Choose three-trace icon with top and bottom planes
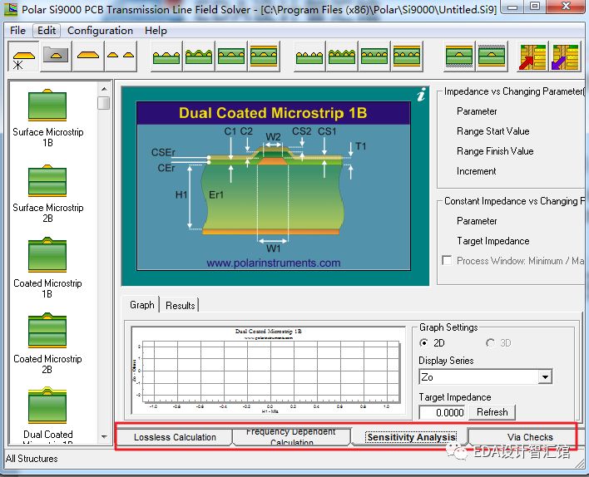 pos(264,57)
